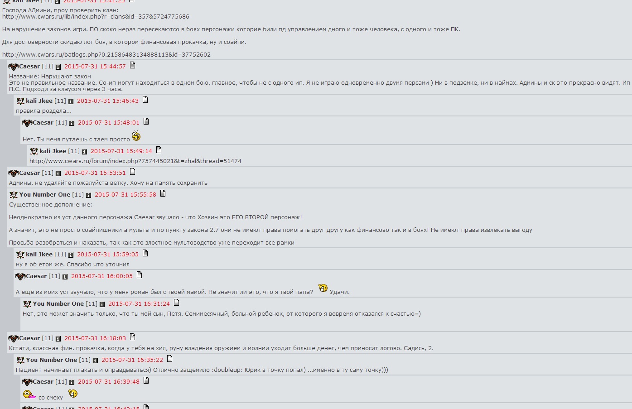Click info icon next to Caesar's 15:44:57 post
The height and width of the screenshot is (409, 632).
58,67
